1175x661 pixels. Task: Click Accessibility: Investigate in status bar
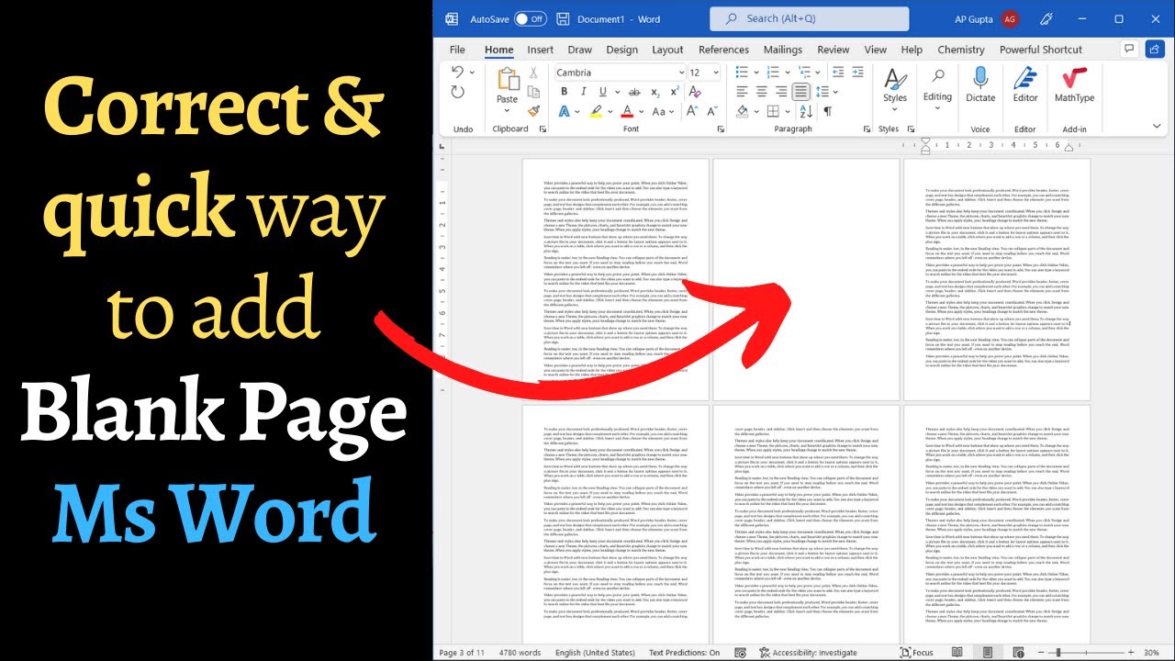tap(810, 653)
